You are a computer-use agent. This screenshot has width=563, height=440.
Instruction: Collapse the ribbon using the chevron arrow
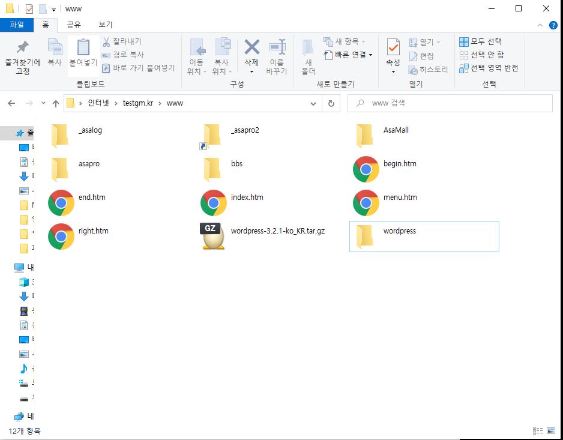(542, 25)
